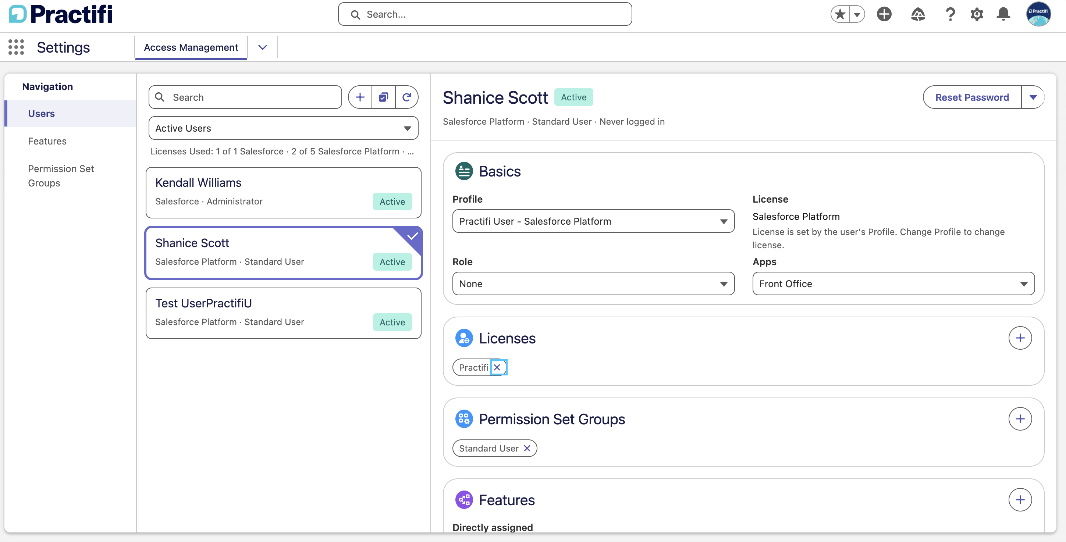This screenshot has width=1066, height=542.
Task: Select the Access Management tab
Action: (x=191, y=47)
